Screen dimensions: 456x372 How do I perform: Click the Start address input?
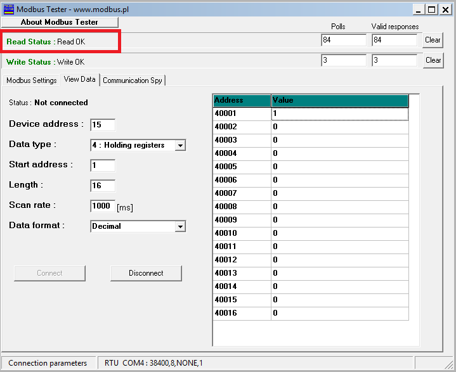tap(103, 165)
